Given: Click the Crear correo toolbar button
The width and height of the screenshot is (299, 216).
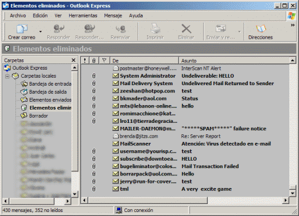Looking at the screenshot, I should tap(22, 31).
